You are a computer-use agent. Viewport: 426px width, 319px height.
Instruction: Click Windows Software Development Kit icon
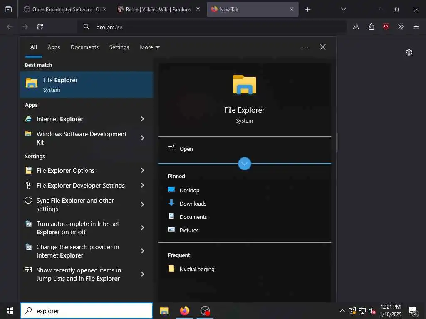pos(28,134)
